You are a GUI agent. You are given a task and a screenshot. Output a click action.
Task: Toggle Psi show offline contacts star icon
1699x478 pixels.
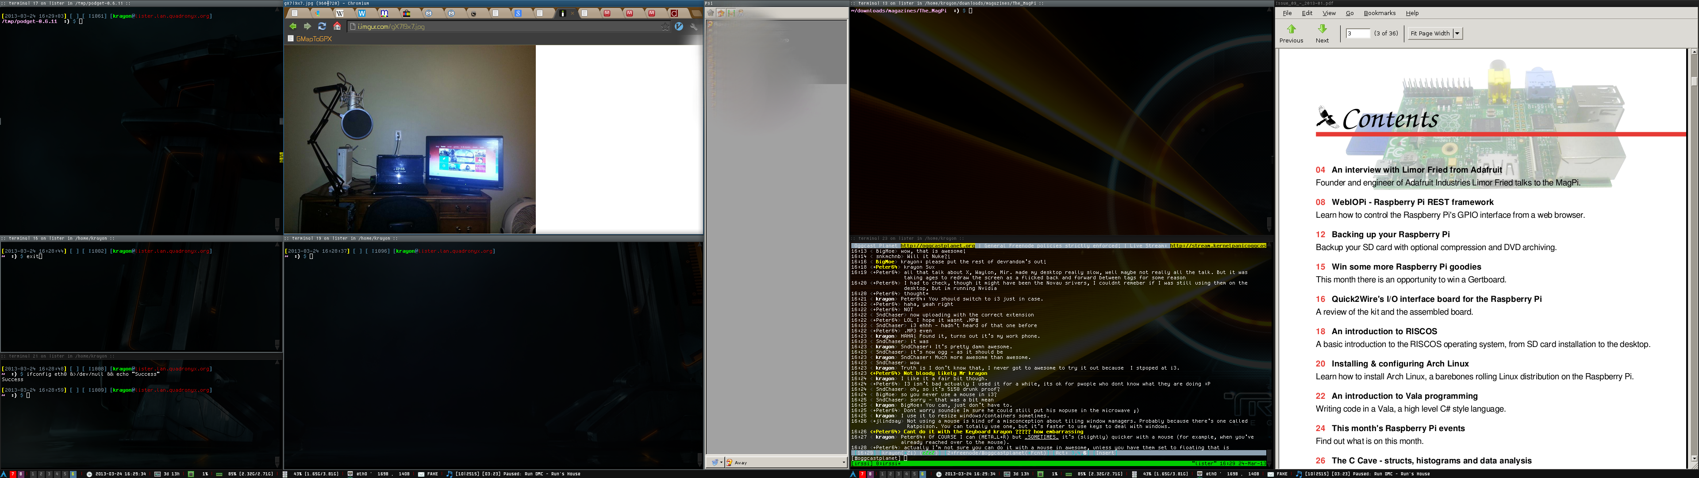[711, 13]
